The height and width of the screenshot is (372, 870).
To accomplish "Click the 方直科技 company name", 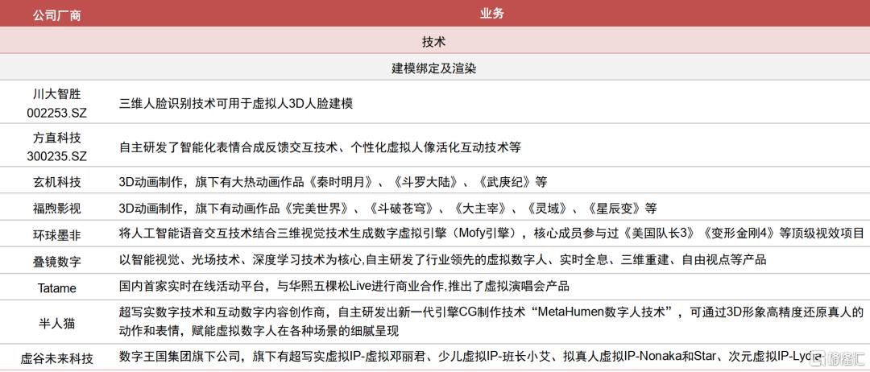I will [57, 138].
